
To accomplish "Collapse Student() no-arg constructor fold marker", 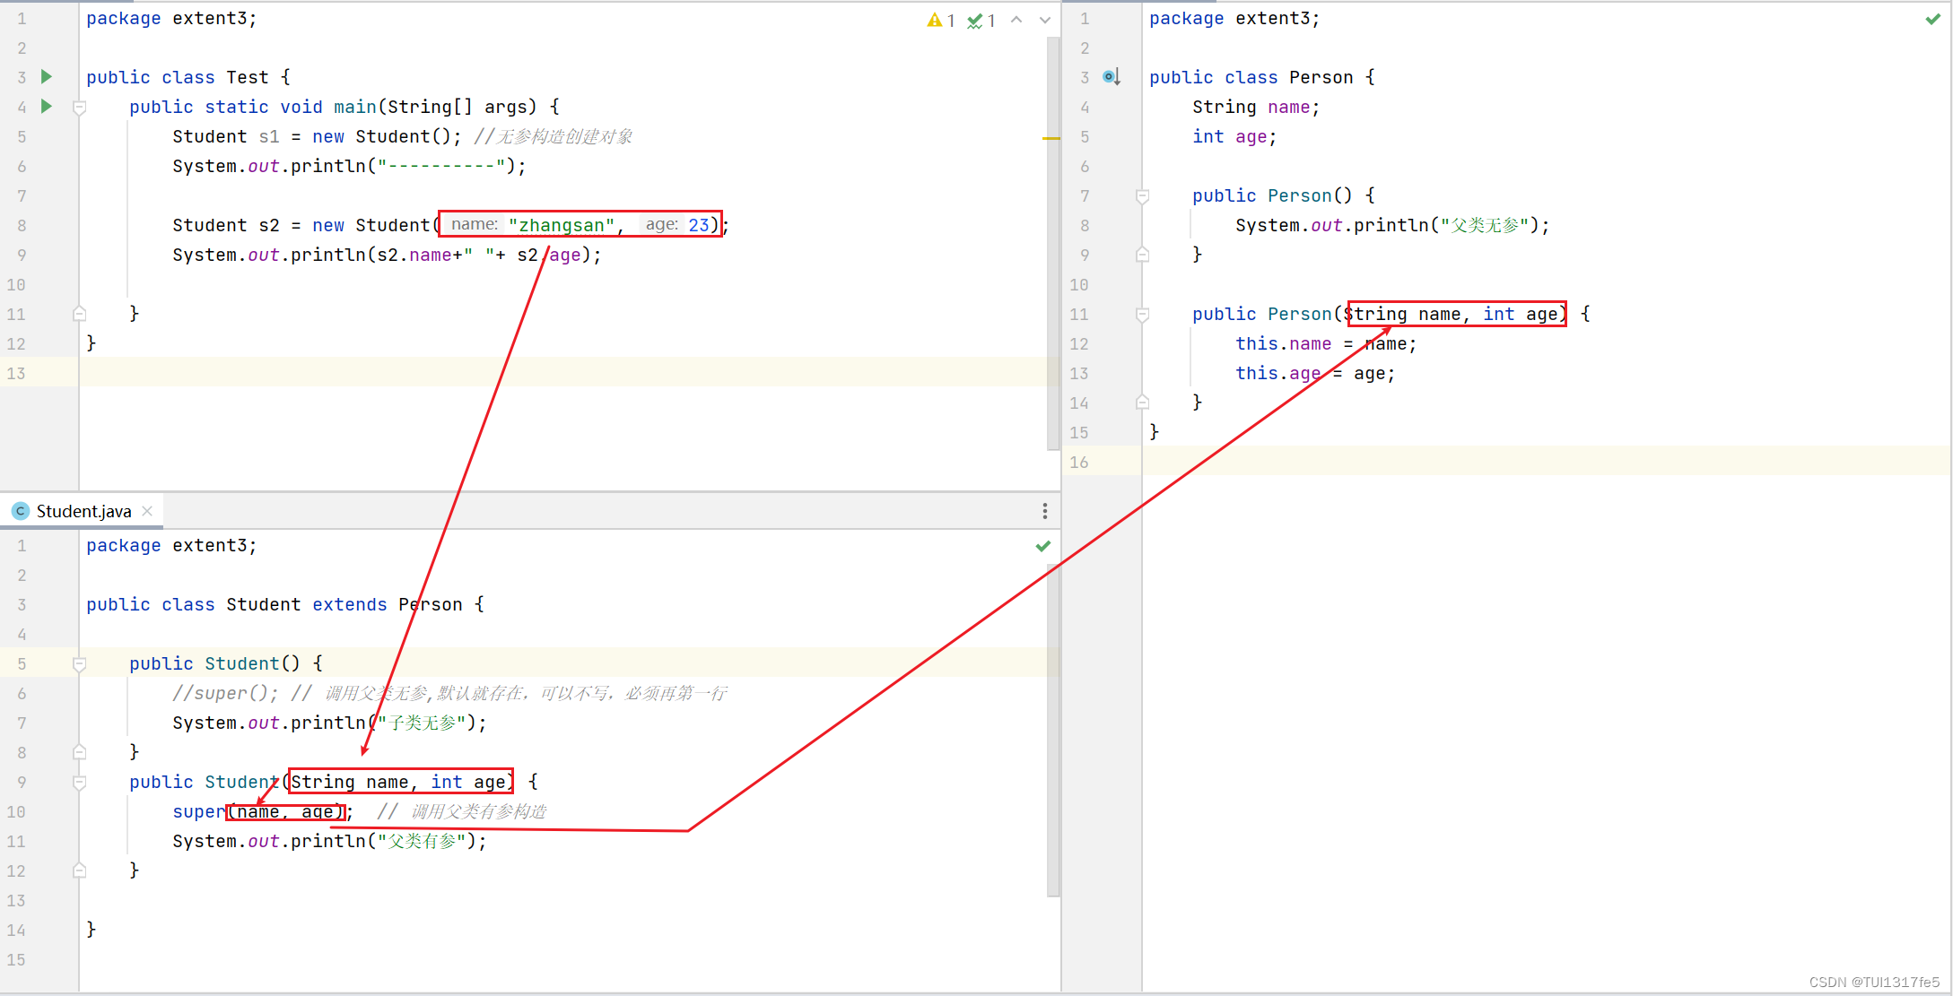I will [79, 664].
